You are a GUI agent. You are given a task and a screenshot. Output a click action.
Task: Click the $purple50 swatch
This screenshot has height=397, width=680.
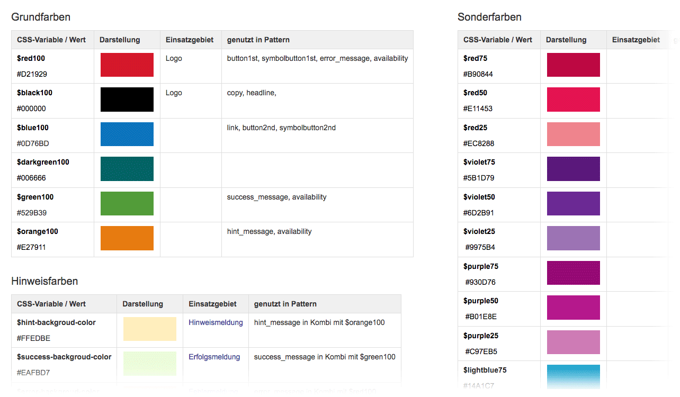click(x=574, y=308)
